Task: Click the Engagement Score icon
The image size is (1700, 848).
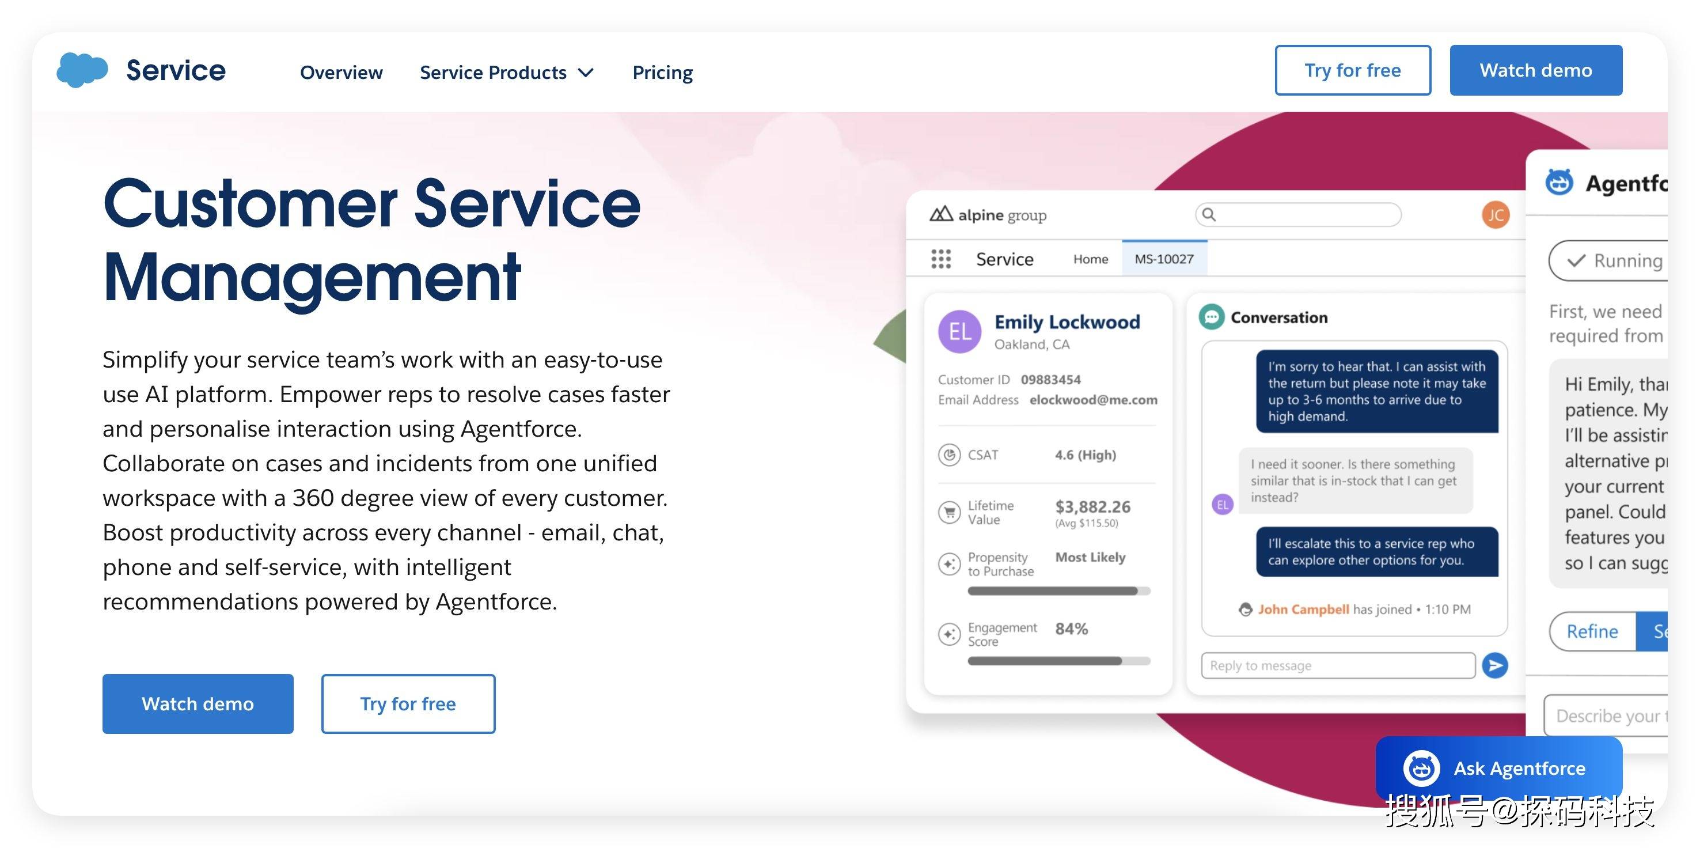Action: pyautogui.click(x=949, y=634)
